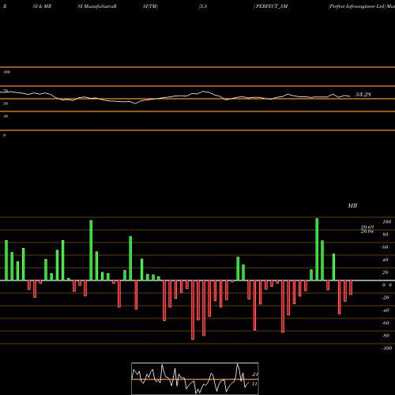This screenshot has width=395, height=395.
Task: Click the 20.69 value in MR panel
Action: (x=367, y=227)
